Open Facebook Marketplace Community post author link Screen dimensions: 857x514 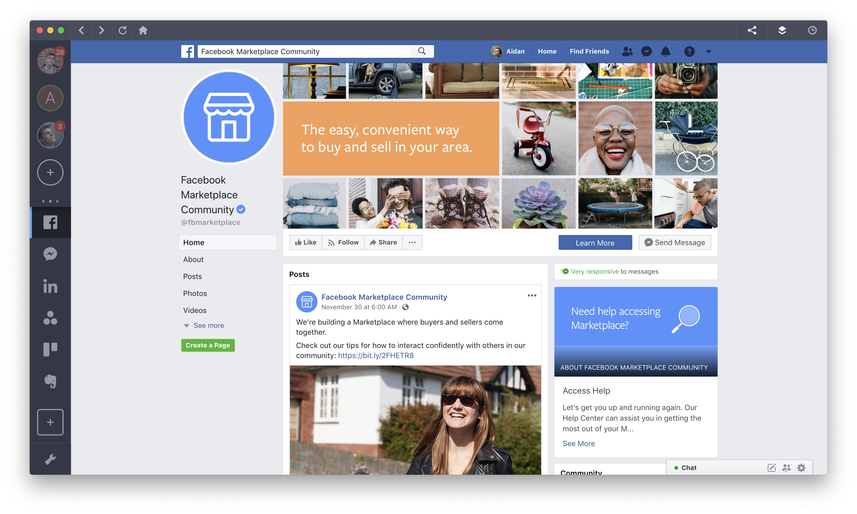coord(384,297)
